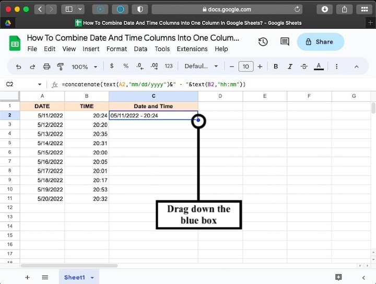
Task: Decrease decimal places
Action: [140, 66]
